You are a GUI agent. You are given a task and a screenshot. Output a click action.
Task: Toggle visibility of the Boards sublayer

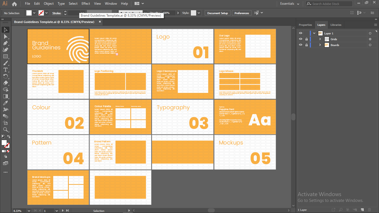tap(300, 45)
